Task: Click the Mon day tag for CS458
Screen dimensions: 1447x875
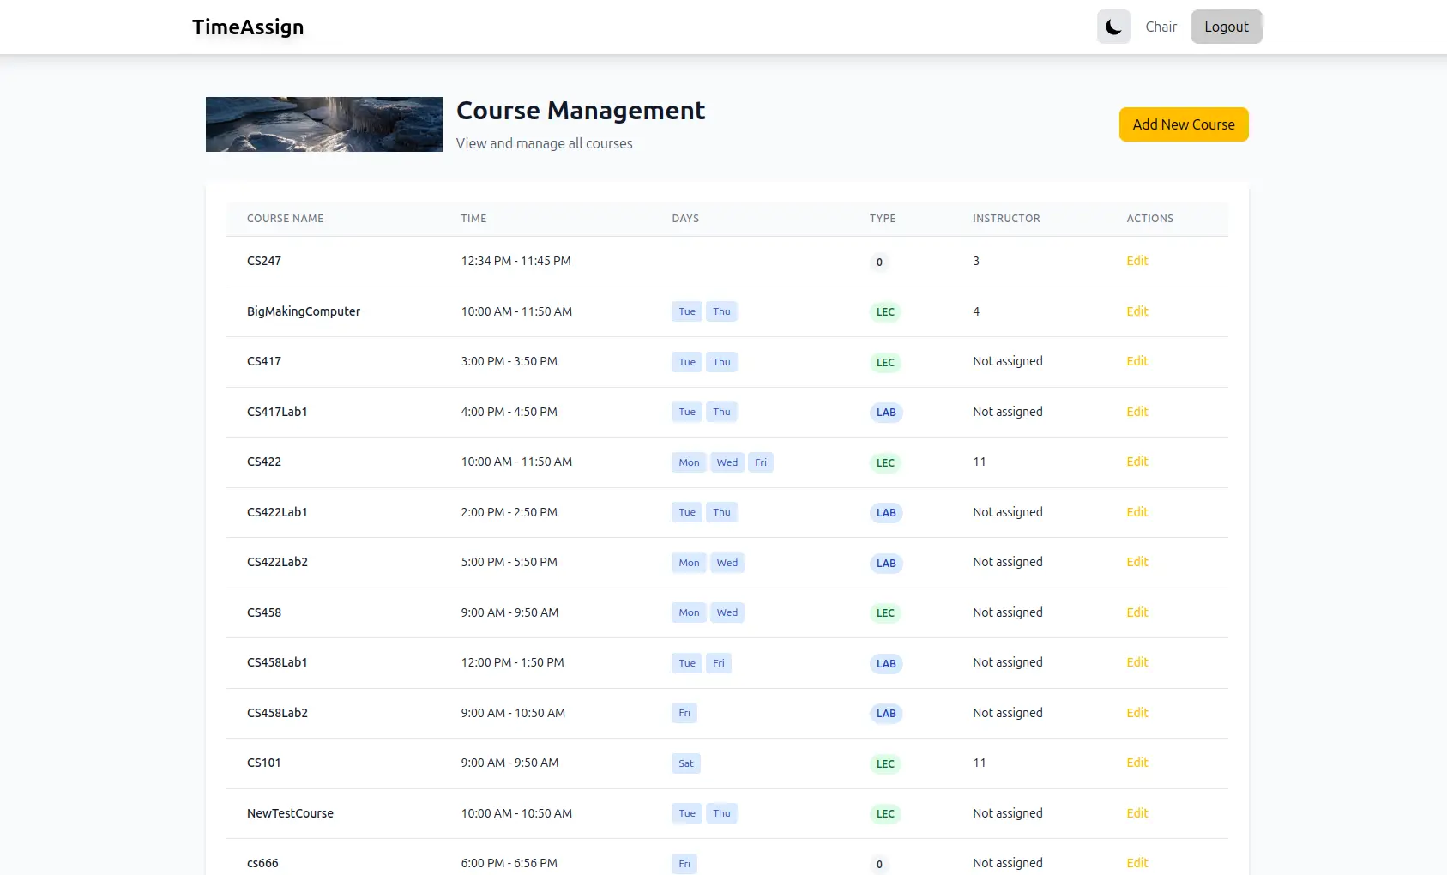Action: click(689, 612)
